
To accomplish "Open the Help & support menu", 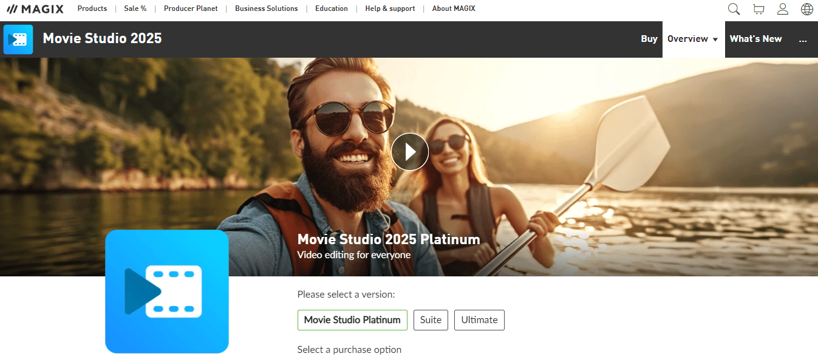I will coord(390,9).
